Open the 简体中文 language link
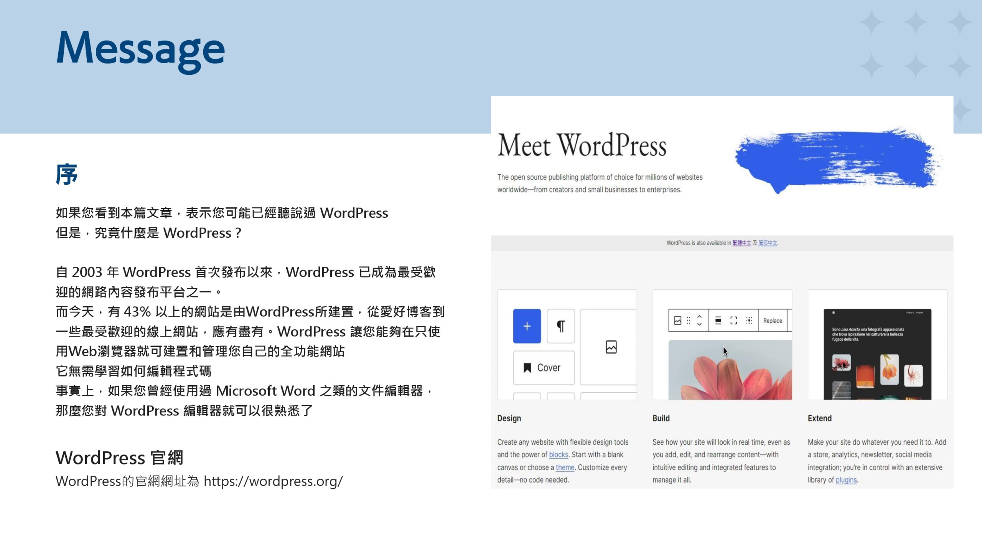 point(768,243)
